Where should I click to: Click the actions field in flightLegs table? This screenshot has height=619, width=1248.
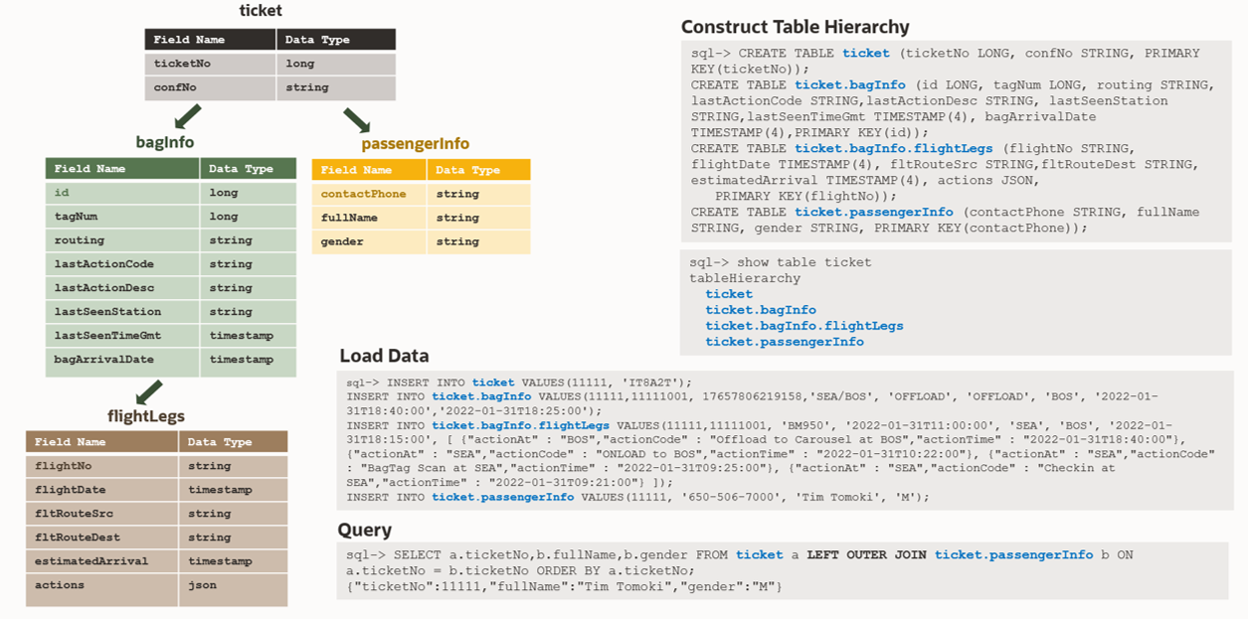pyautogui.click(x=60, y=585)
